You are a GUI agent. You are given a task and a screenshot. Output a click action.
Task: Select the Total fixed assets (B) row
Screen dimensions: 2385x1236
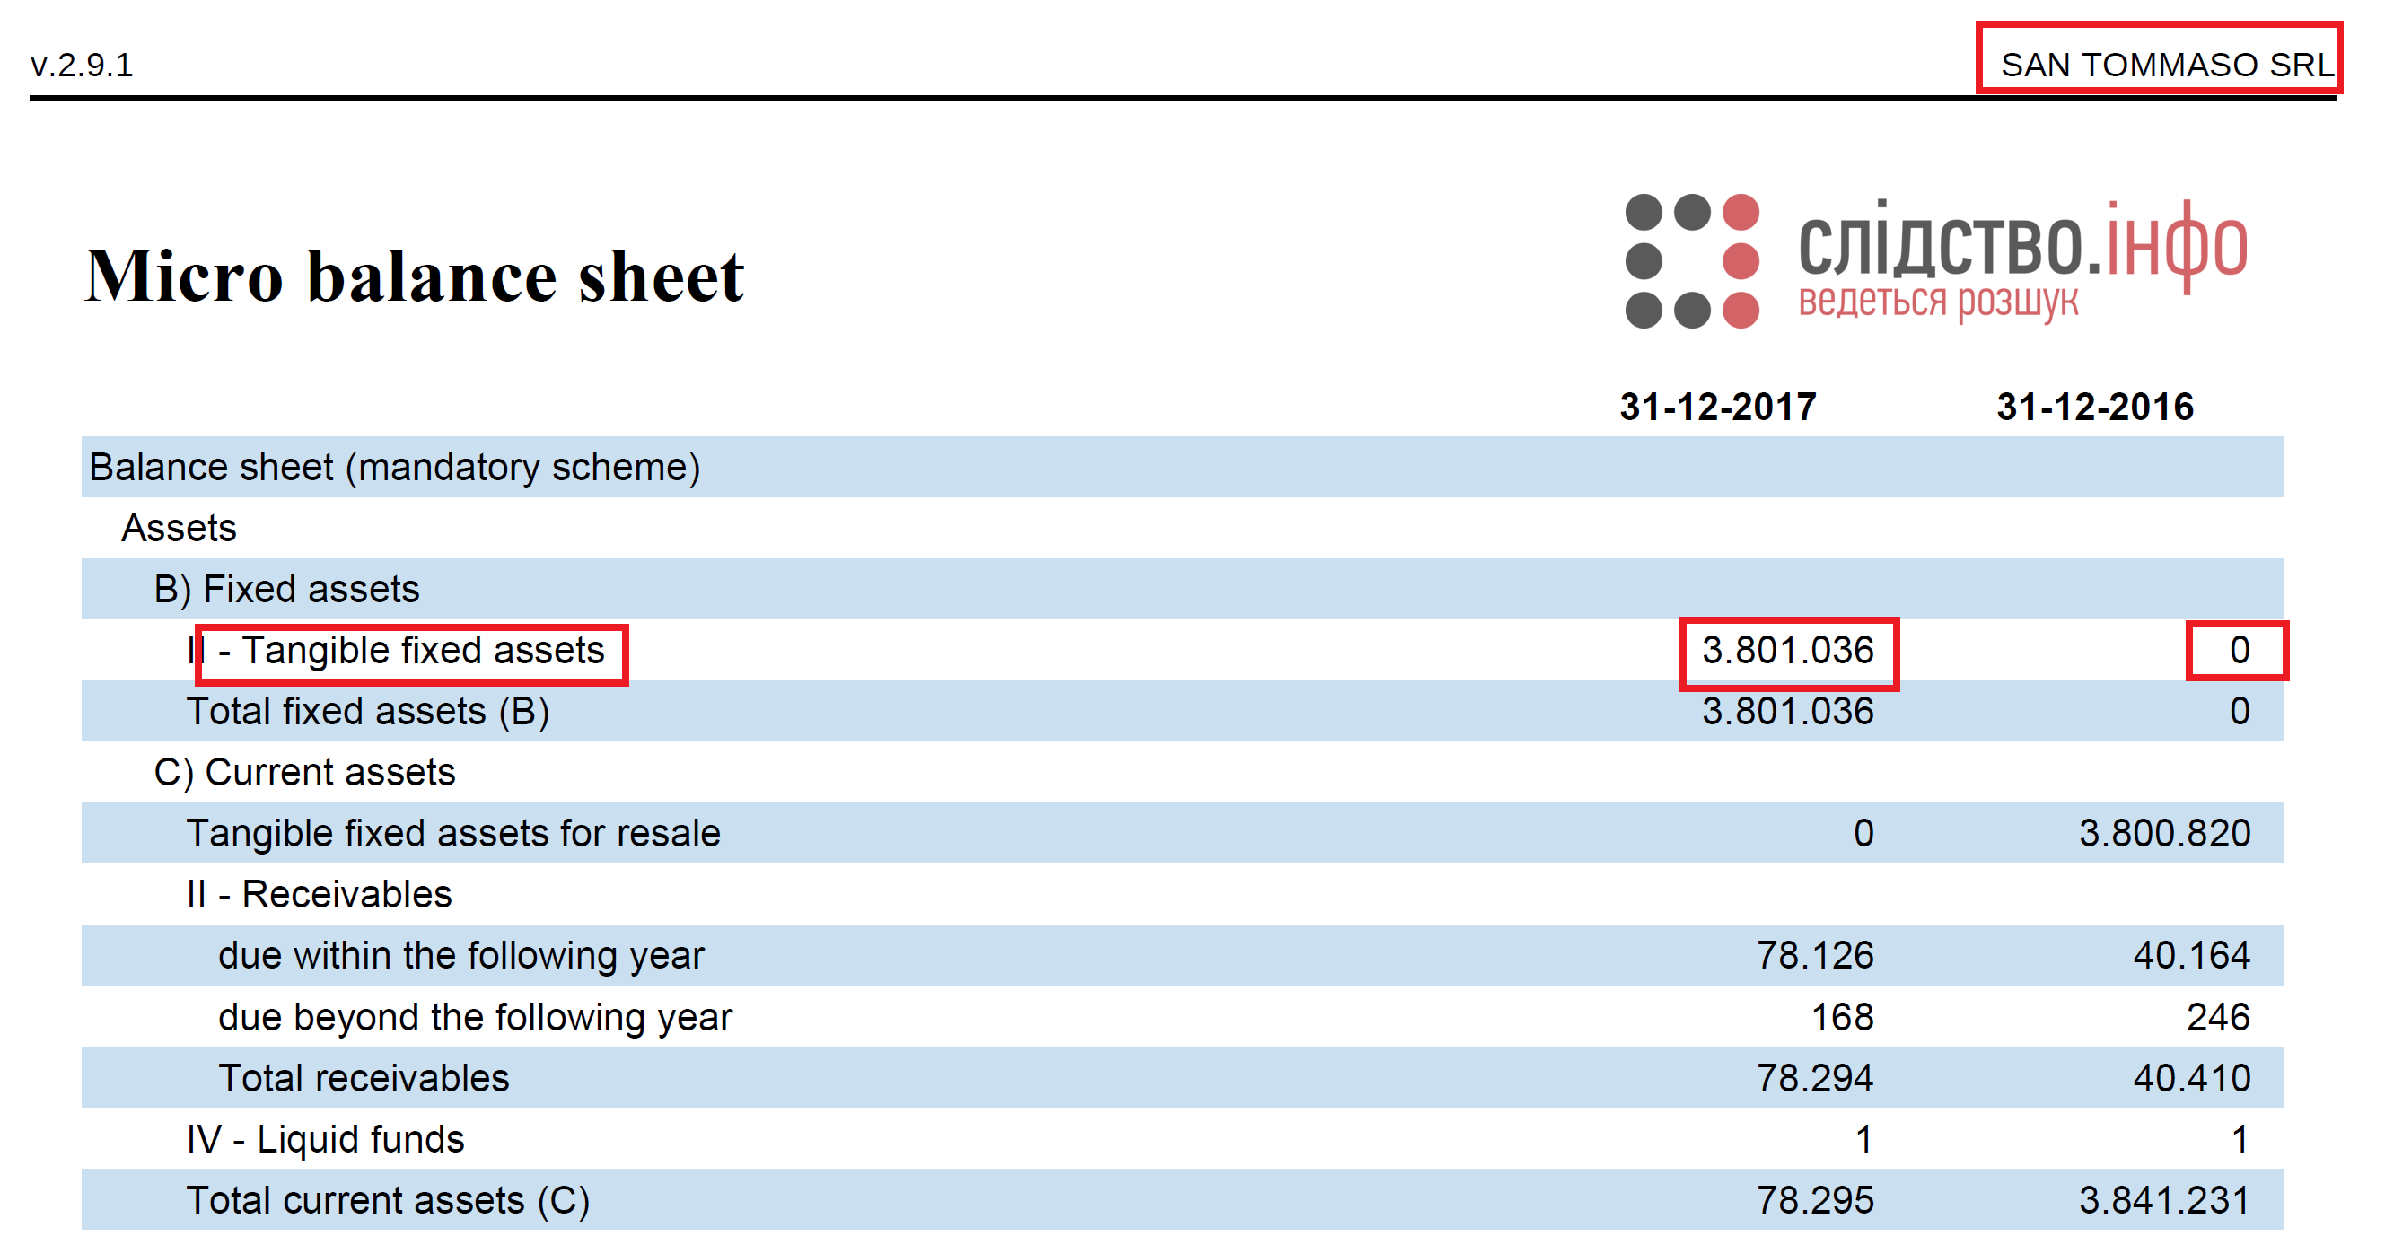click(1182, 711)
